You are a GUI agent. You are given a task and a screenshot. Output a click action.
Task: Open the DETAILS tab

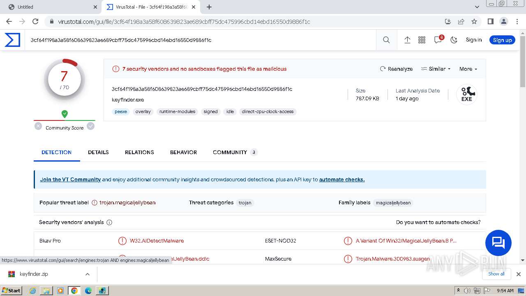click(98, 152)
